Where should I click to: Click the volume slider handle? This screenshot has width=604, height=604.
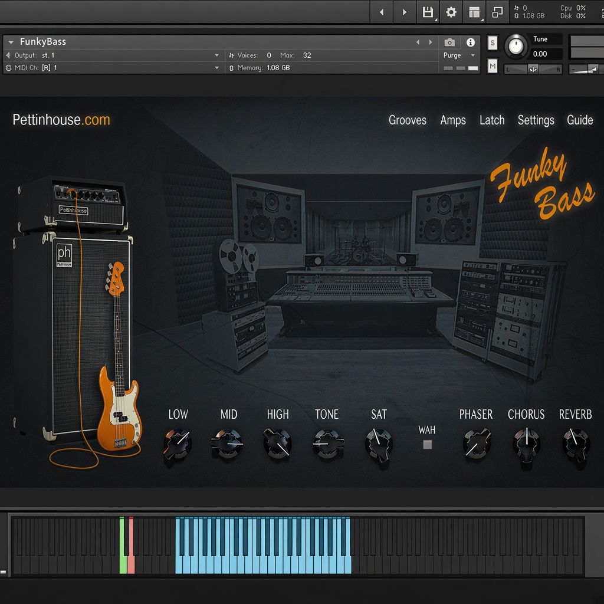(593, 70)
